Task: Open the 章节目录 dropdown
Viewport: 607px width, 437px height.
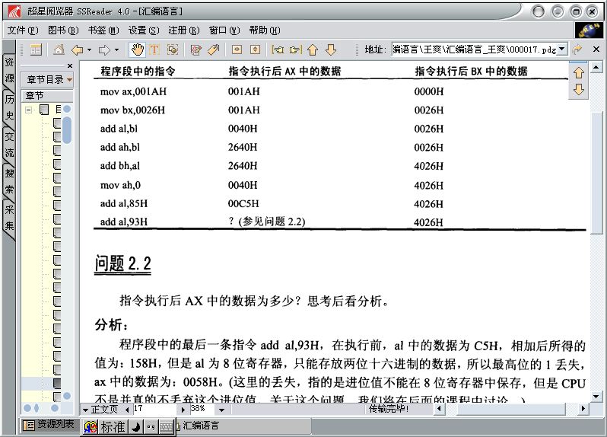Action: (47, 79)
